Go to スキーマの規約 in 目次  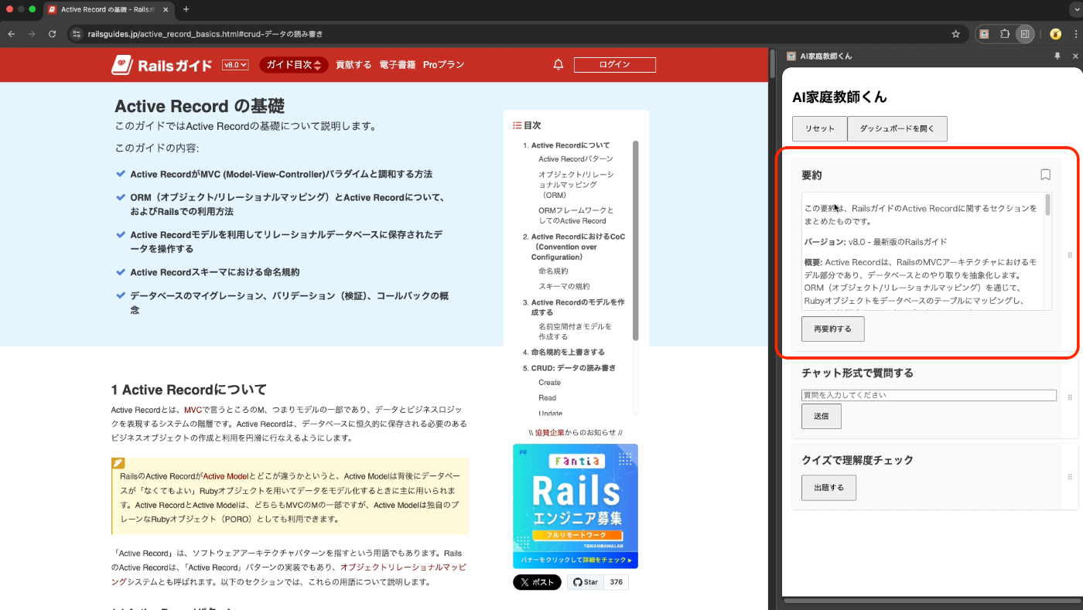point(564,287)
